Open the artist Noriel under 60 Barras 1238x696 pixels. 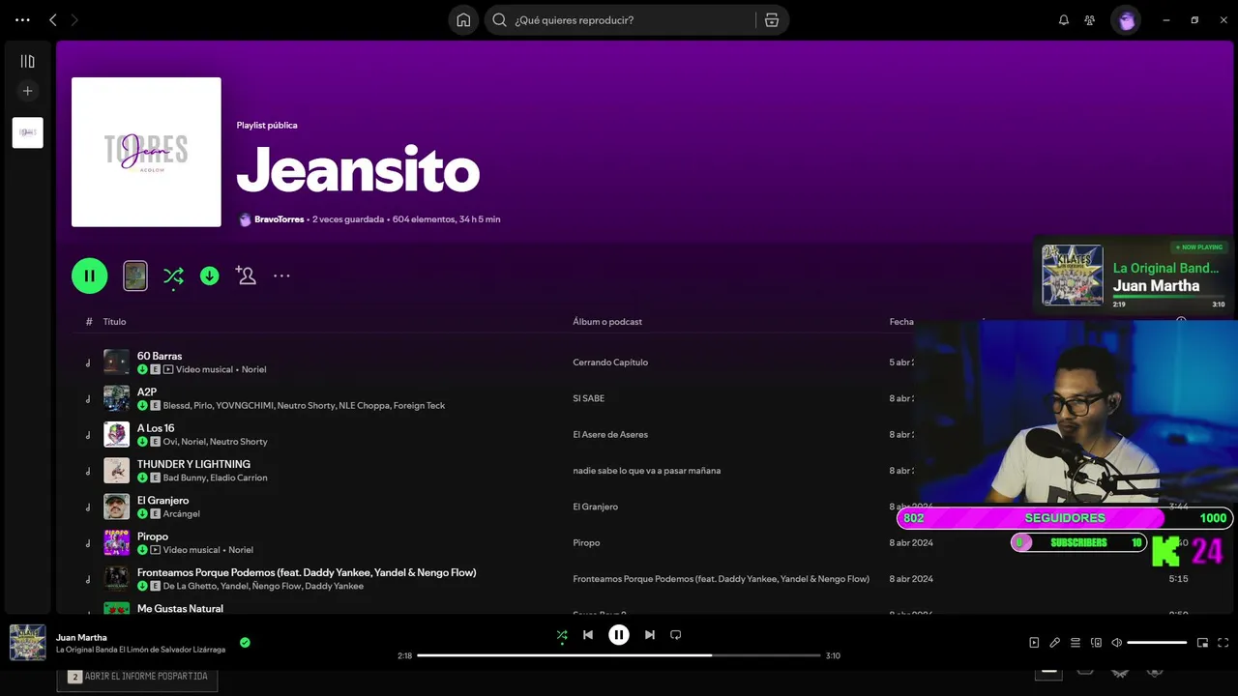coord(253,369)
